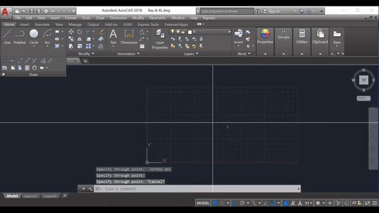This screenshot has width=379, height=213.
Task: Click the customization menu icon in status bar
Action: coord(375,203)
